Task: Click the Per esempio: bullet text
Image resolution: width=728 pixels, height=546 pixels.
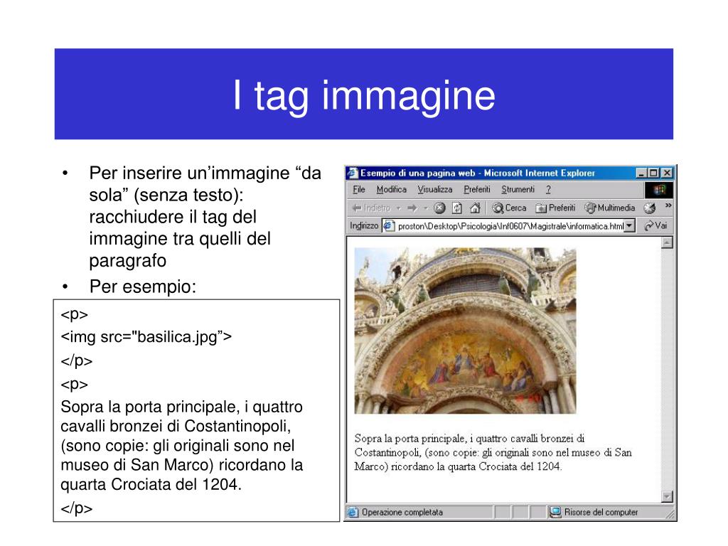Action: (x=143, y=287)
